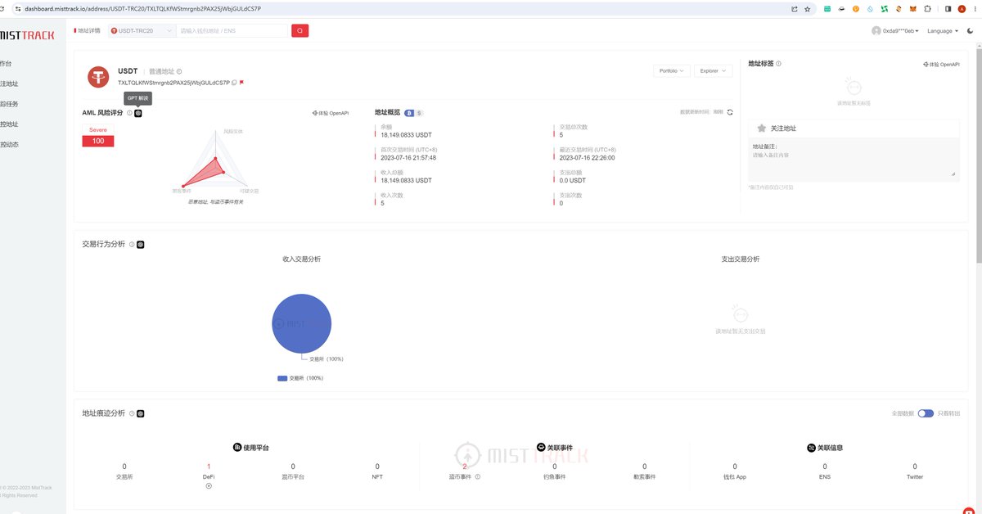Click the ENS count label
Image resolution: width=982 pixels, height=514 pixels.
tap(825, 476)
